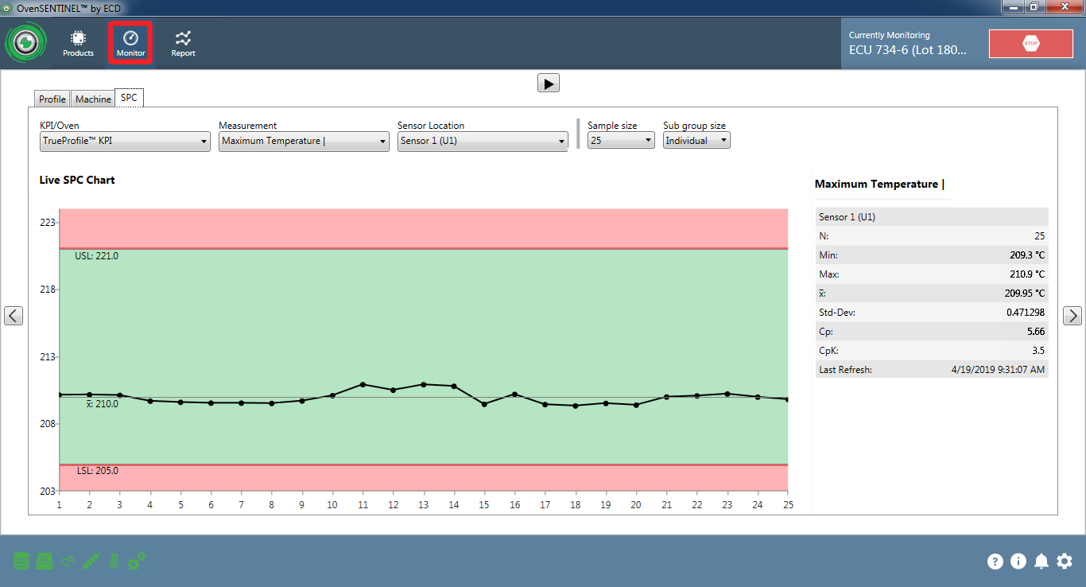1086x587 pixels.
Task: Click the play button above tabs
Action: 549,83
